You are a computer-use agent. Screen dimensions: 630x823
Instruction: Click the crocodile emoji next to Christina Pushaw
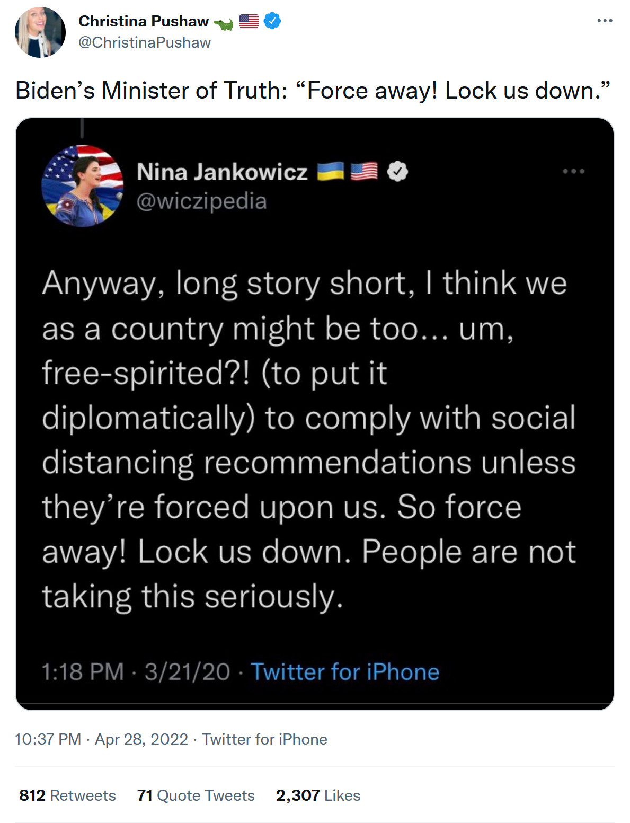[x=224, y=23]
